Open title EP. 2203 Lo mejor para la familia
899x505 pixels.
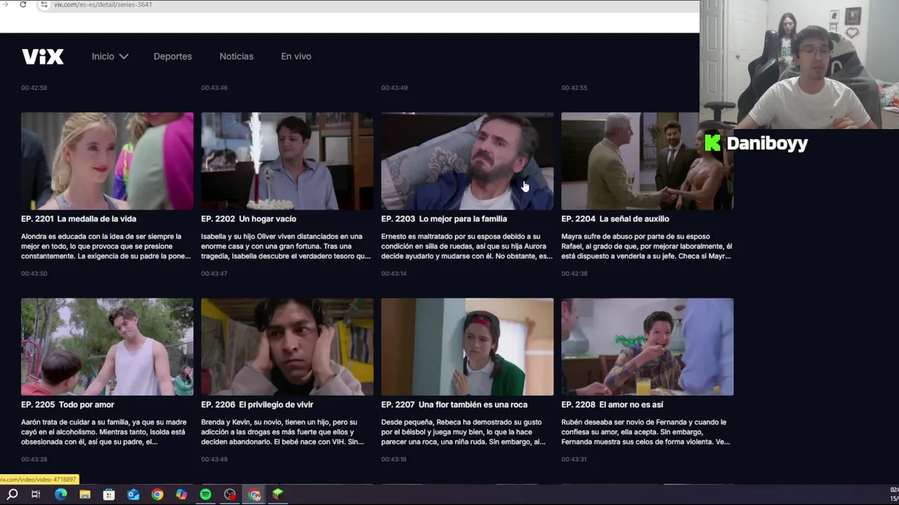(x=444, y=219)
